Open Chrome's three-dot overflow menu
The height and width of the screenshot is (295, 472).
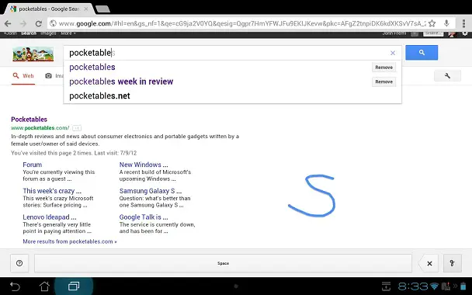coord(464,23)
